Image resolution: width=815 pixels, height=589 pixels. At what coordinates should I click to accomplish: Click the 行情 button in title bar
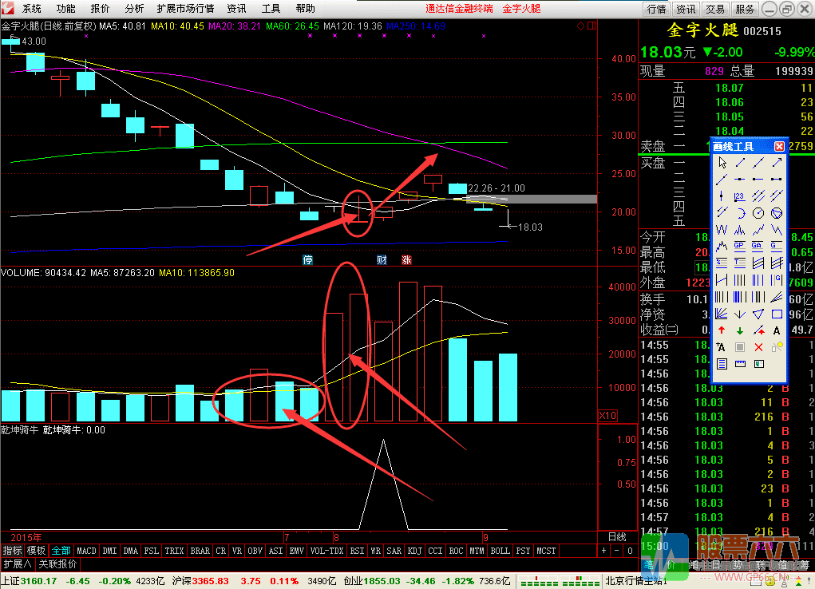pos(656,9)
